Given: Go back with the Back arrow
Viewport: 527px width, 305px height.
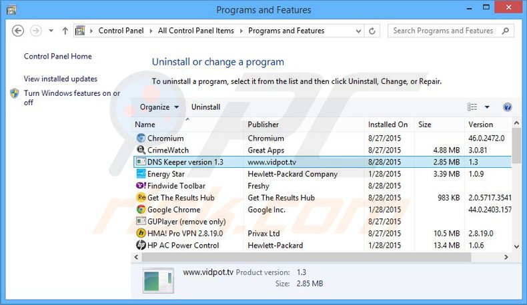Looking at the screenshot, I should pos(18,31).
